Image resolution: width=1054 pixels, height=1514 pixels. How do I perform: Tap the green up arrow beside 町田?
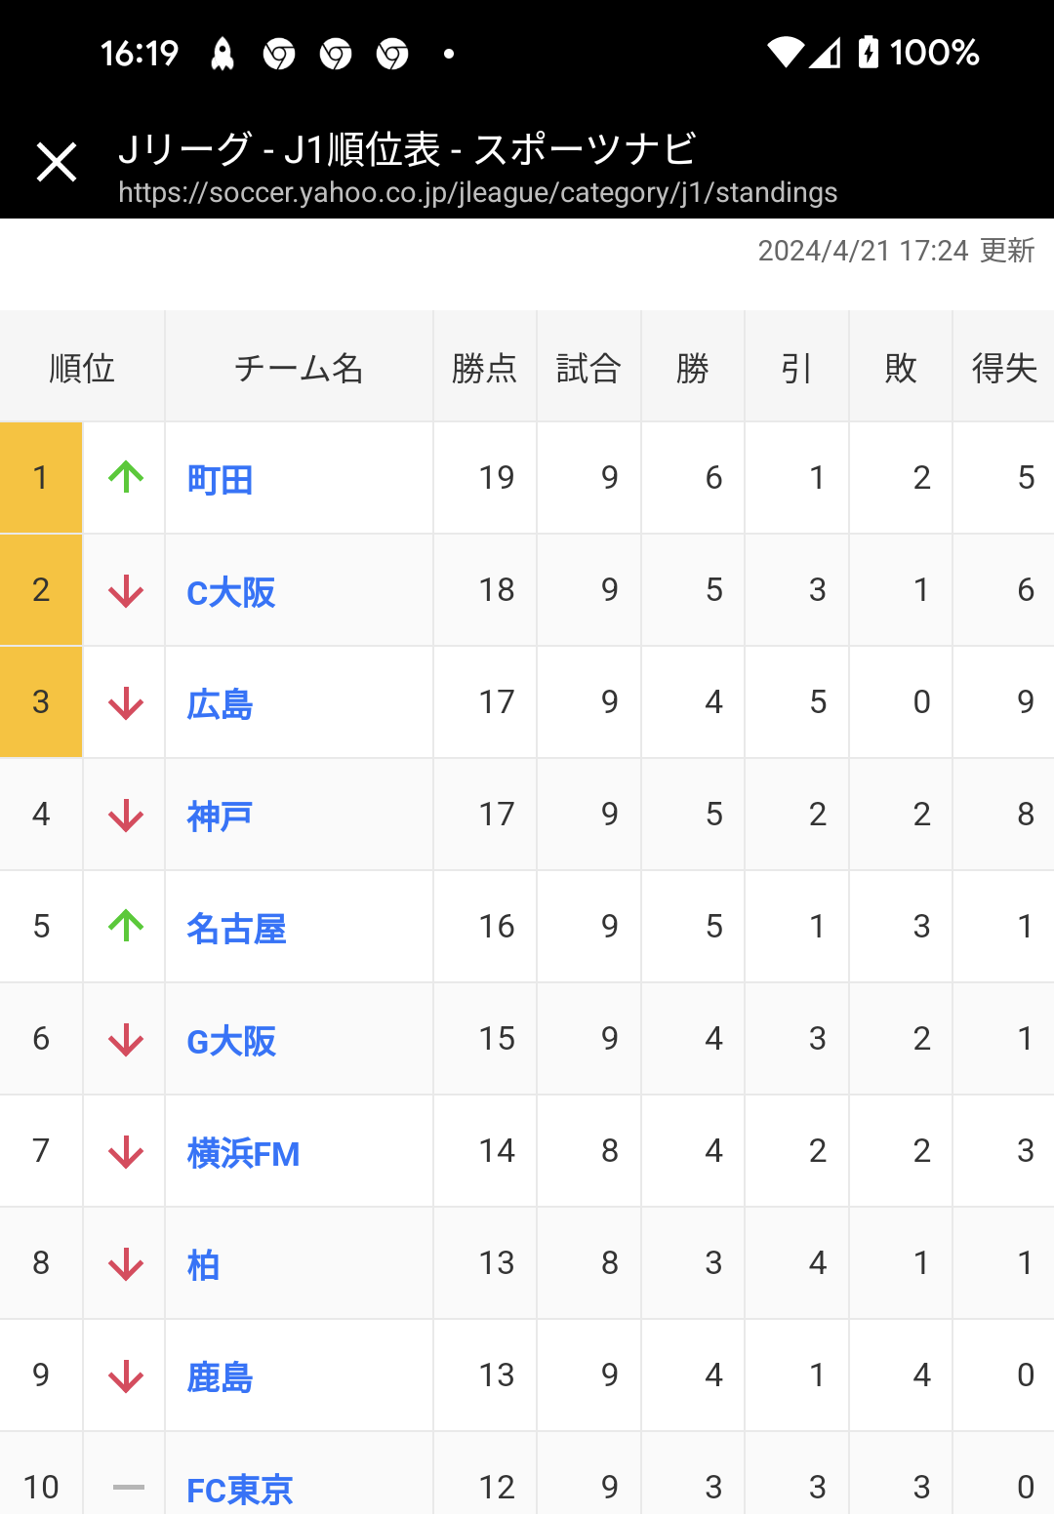coord(126,477)
